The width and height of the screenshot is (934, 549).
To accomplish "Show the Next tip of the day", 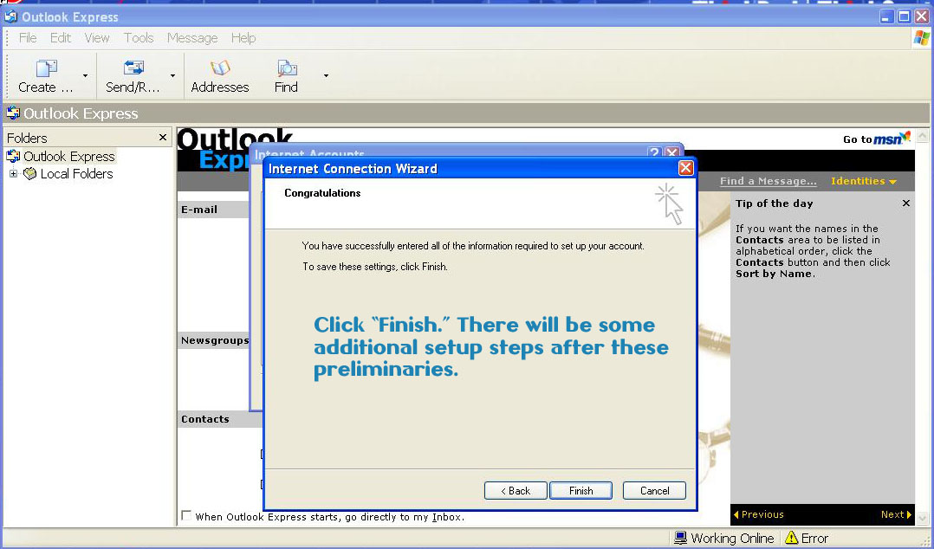I will point(896,514).
